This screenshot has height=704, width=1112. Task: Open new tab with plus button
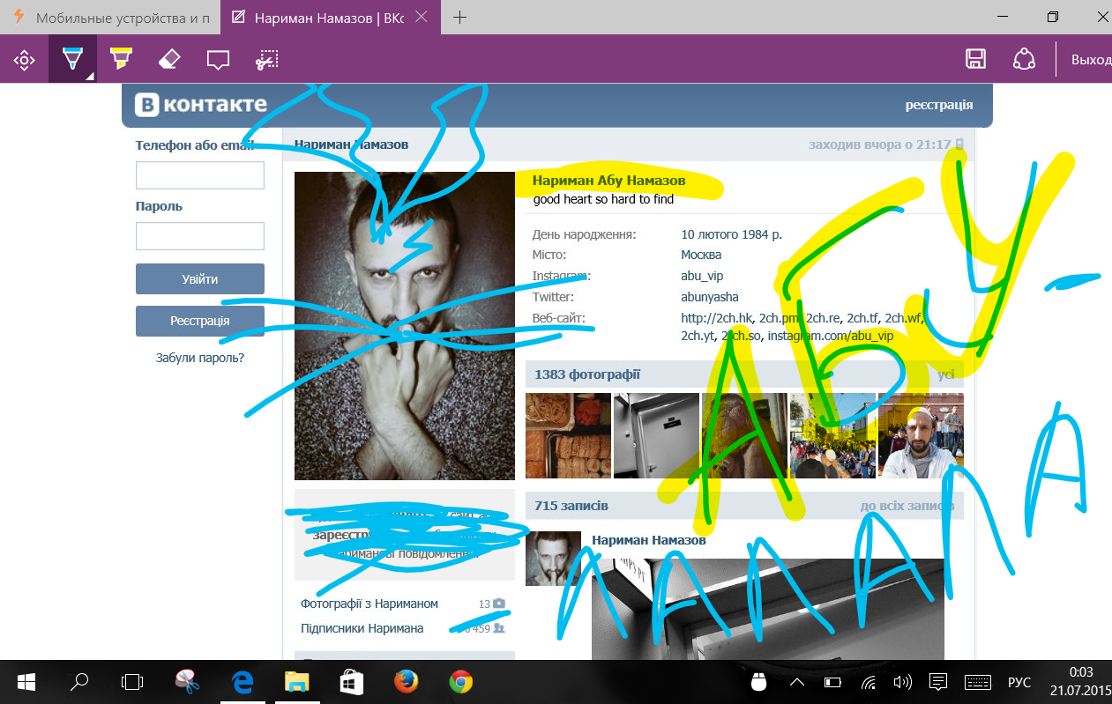point(459,18)
